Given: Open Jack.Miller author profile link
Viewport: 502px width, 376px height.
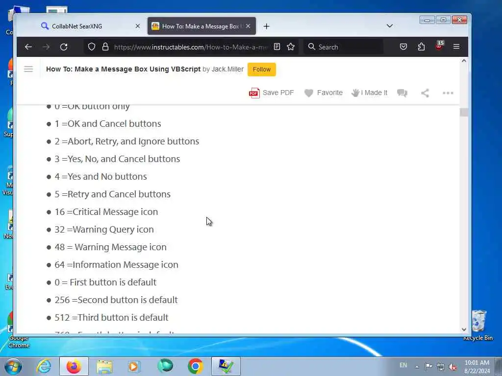Looking at the screenshot, I should pos(227,69).
